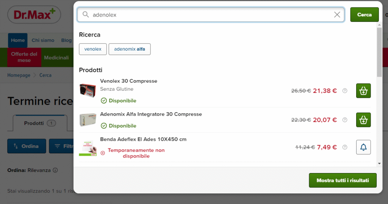Select the adenomix alfa suggestion chip
388x204 pixels.
[129, 49]
